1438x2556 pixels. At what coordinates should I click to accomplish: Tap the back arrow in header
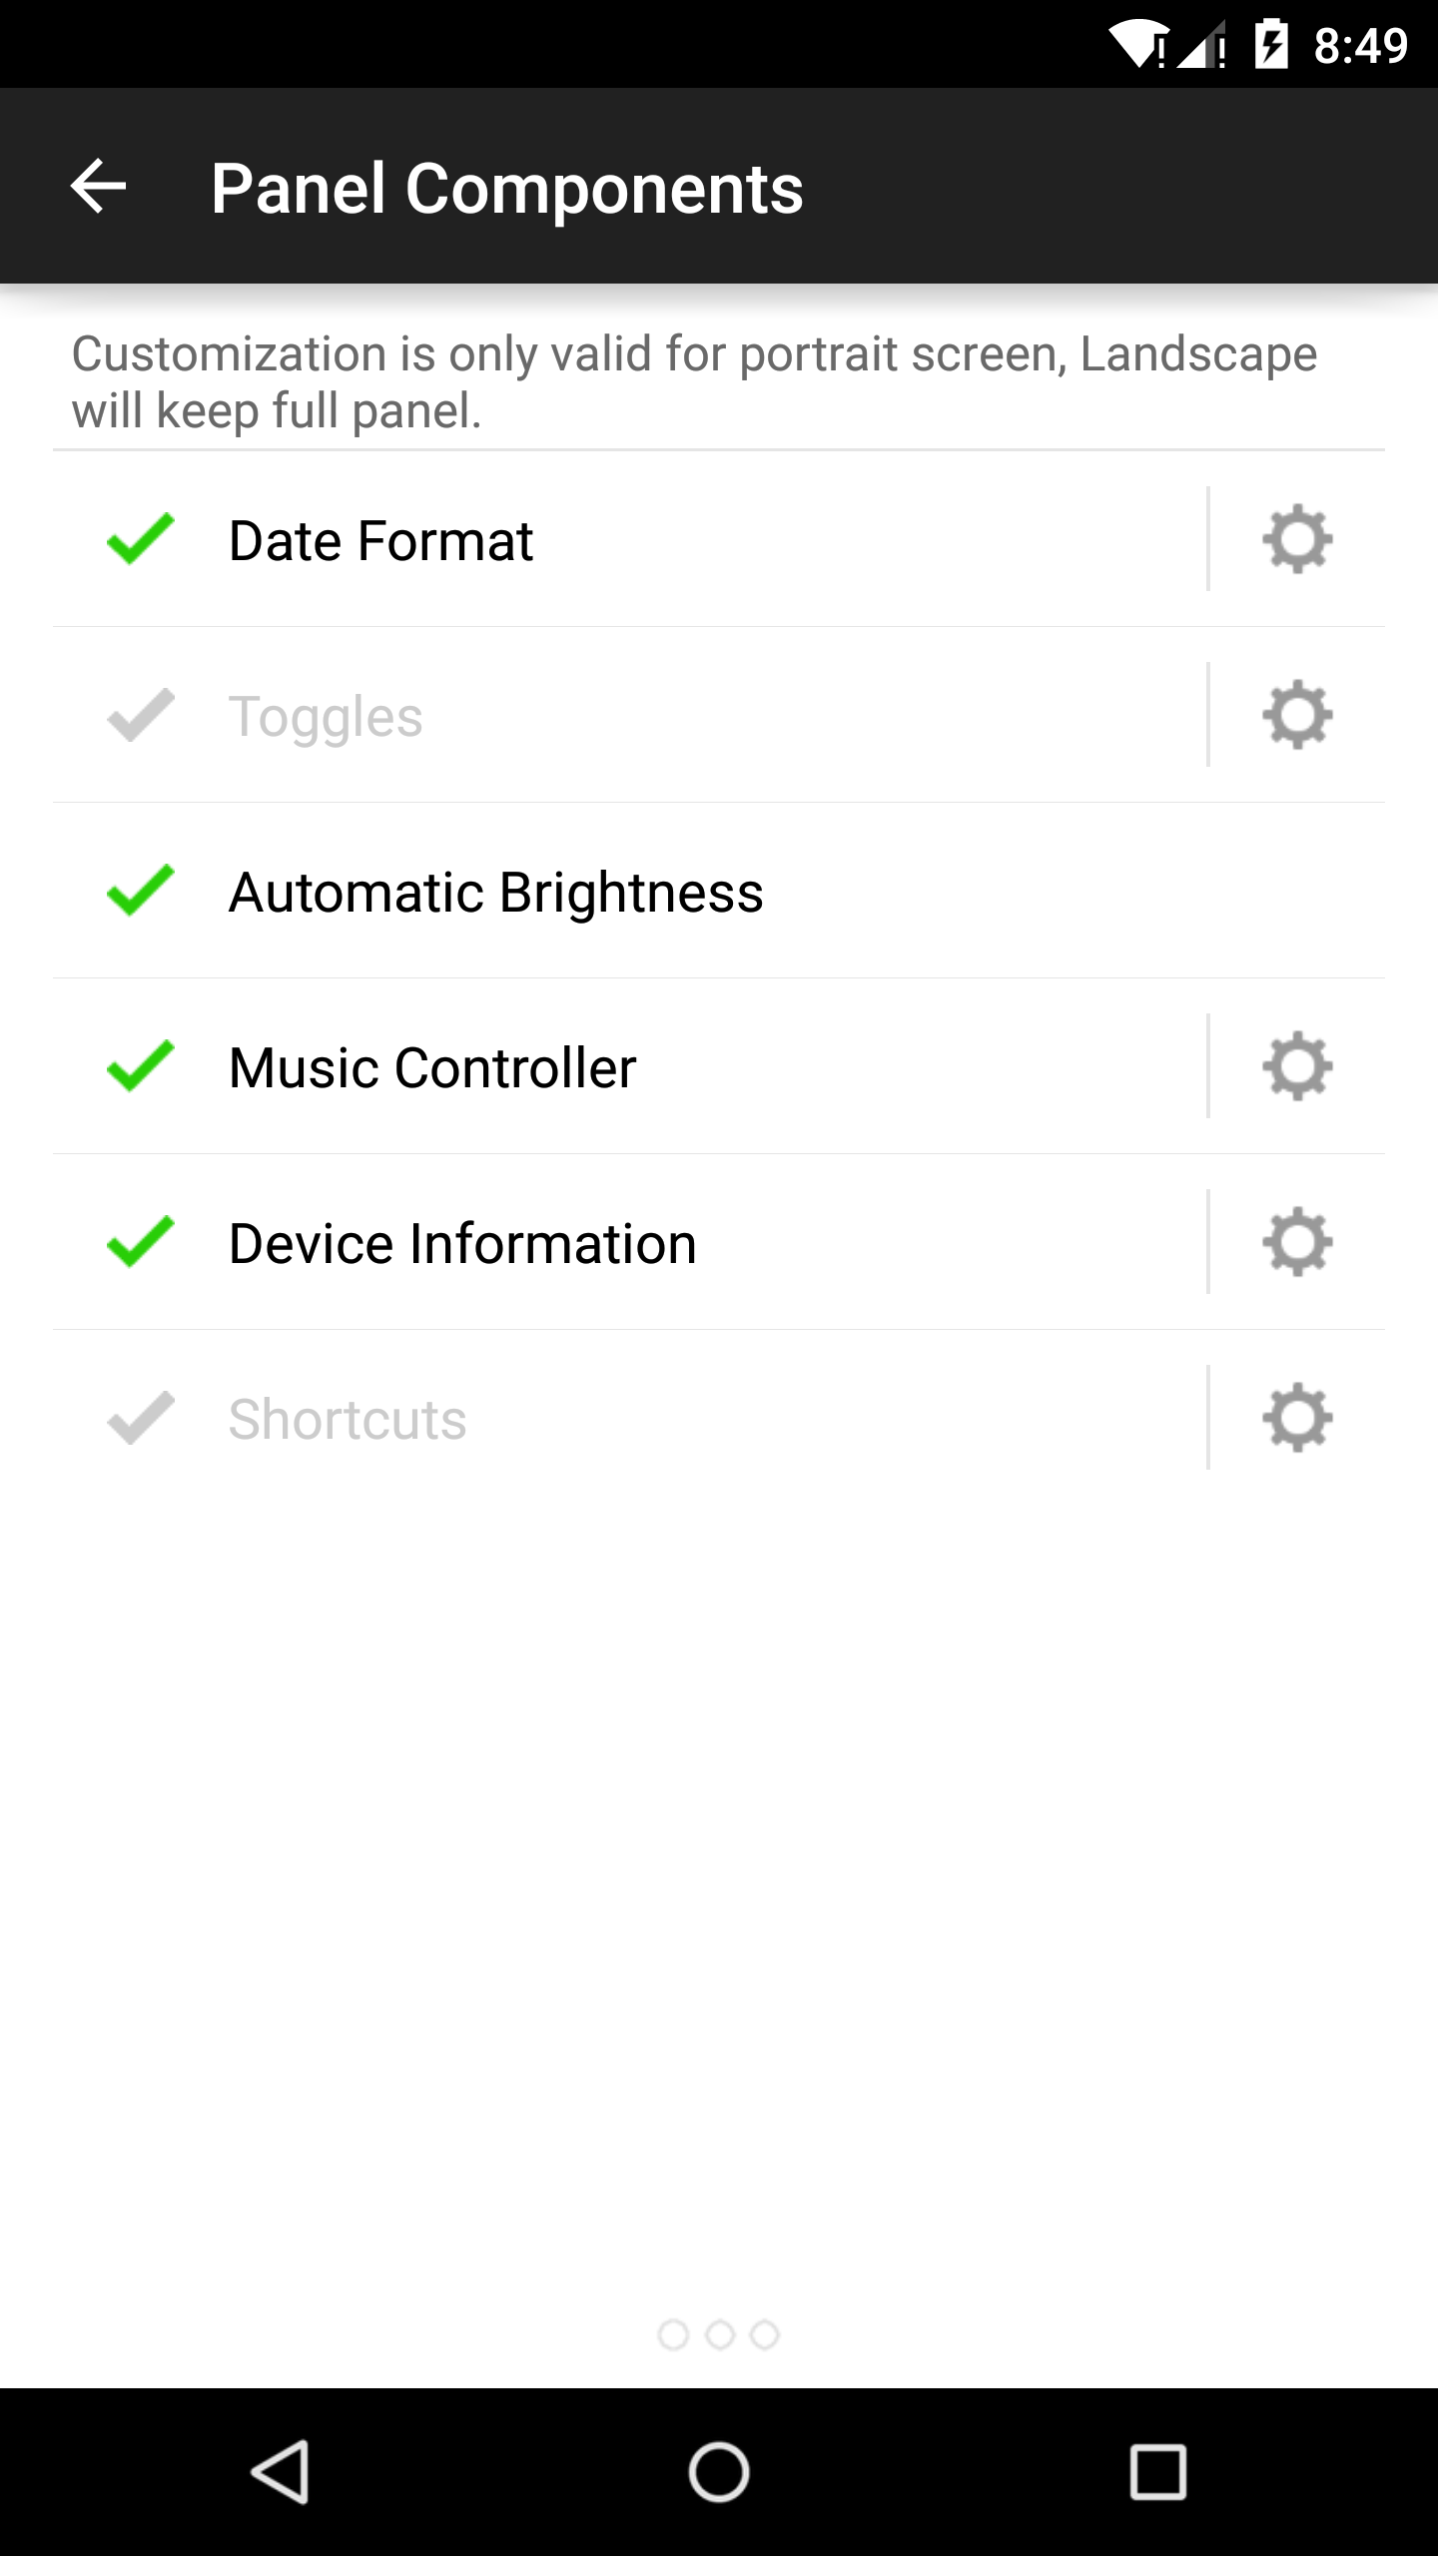(98, 187)
